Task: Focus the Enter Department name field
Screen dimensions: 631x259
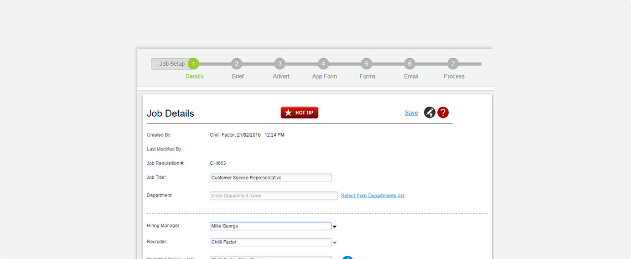Action: pos(273,196)
